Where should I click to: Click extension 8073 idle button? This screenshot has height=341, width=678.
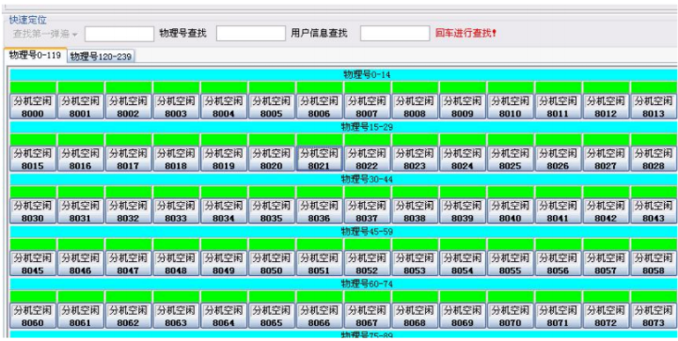(654, 316)
